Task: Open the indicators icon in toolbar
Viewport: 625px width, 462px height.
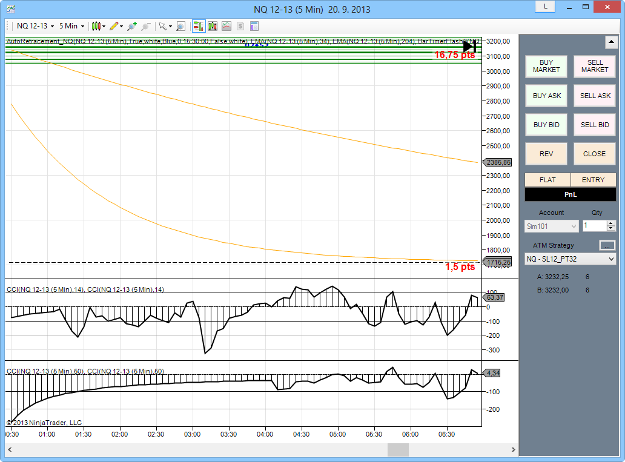Action: click(227, 26)
